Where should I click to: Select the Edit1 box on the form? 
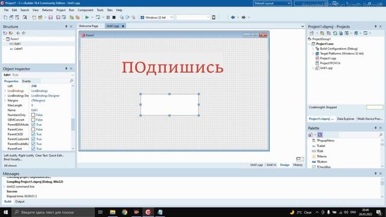click(x=169, y=104)
